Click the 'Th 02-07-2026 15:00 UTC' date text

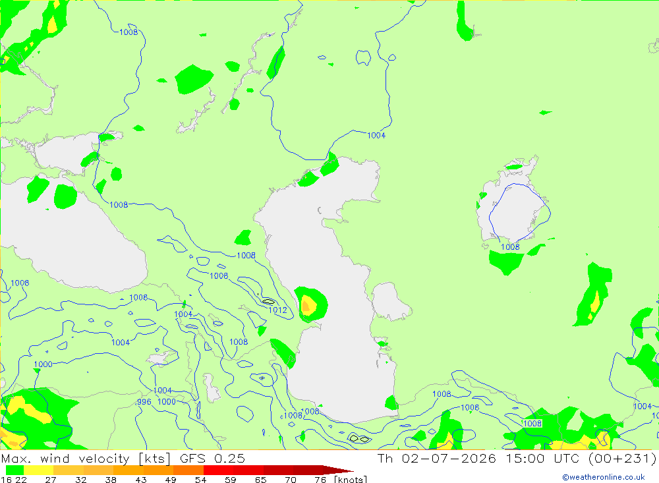click(x=478, y=458)
